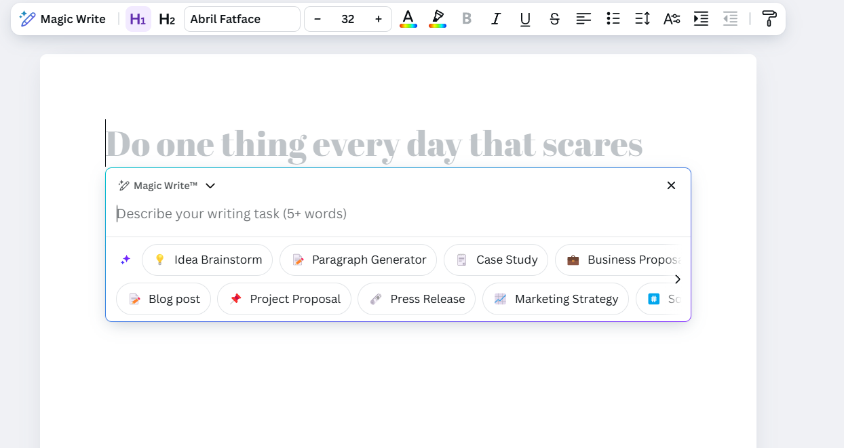
Task: Open Magic Write from the toolbar
Action: pos(62,19)
